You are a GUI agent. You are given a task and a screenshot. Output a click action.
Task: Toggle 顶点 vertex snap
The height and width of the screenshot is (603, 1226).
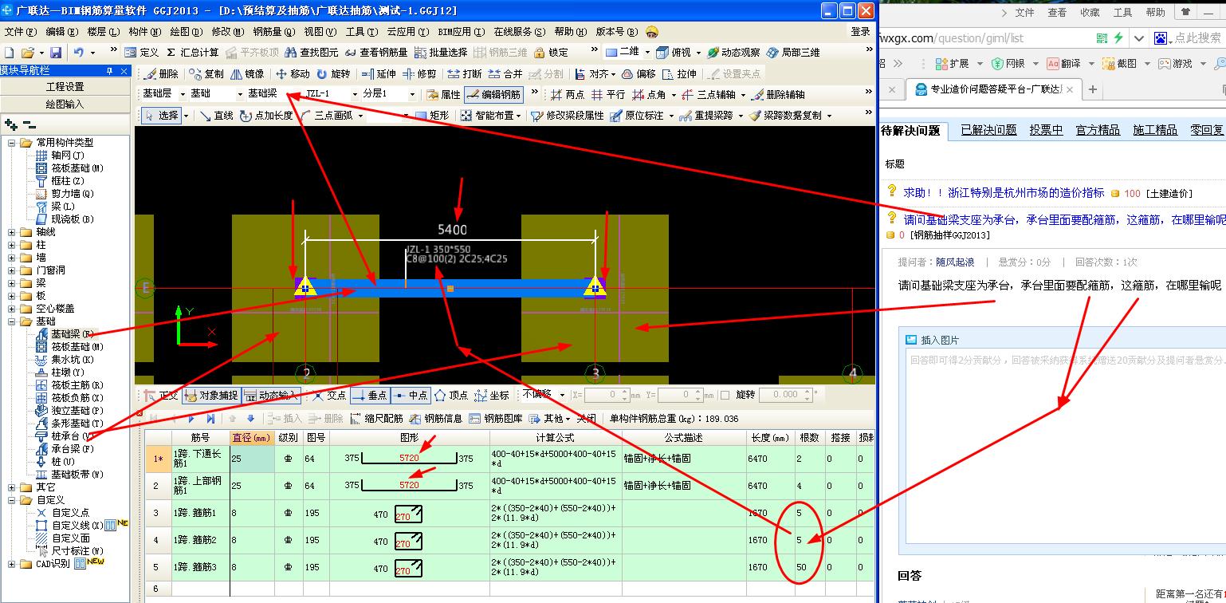coord(451,395)
